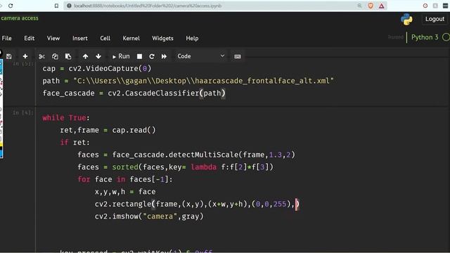Interrupt the kernel with stop icon
This screenshot has height=253, width=450.
pos(139,56)
